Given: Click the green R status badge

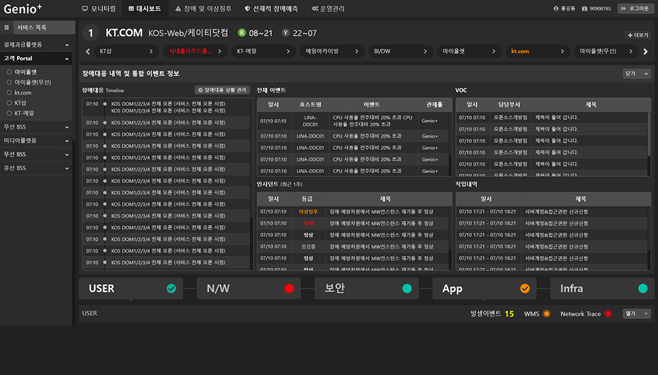Looking at the screenshot, I should tap(241, 33).
